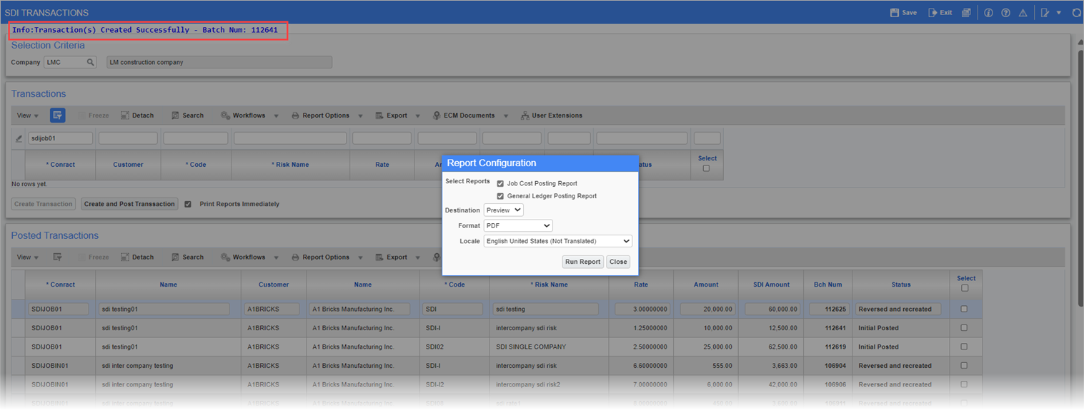
Task: Check Select box for batch 112641 row
Action: tap(964, 328)
